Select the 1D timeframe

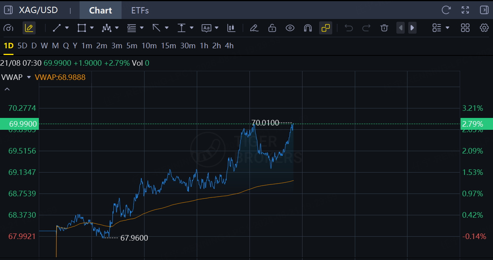click(x=8, y=46)
